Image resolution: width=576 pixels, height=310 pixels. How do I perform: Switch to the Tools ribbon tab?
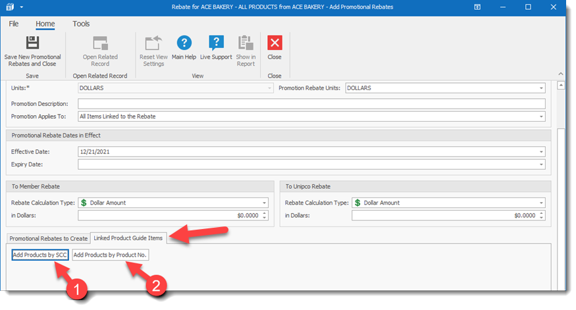(x=81, y=24)
